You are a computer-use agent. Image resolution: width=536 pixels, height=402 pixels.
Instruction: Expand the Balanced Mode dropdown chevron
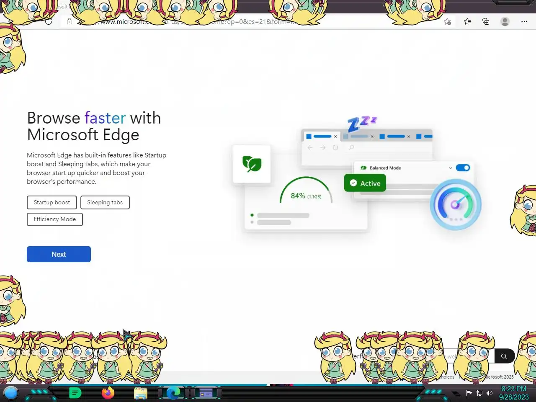451,168
